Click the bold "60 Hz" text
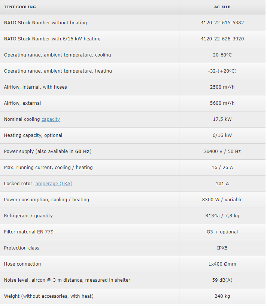This screenshot has height=306, width=267. point(82,152)
